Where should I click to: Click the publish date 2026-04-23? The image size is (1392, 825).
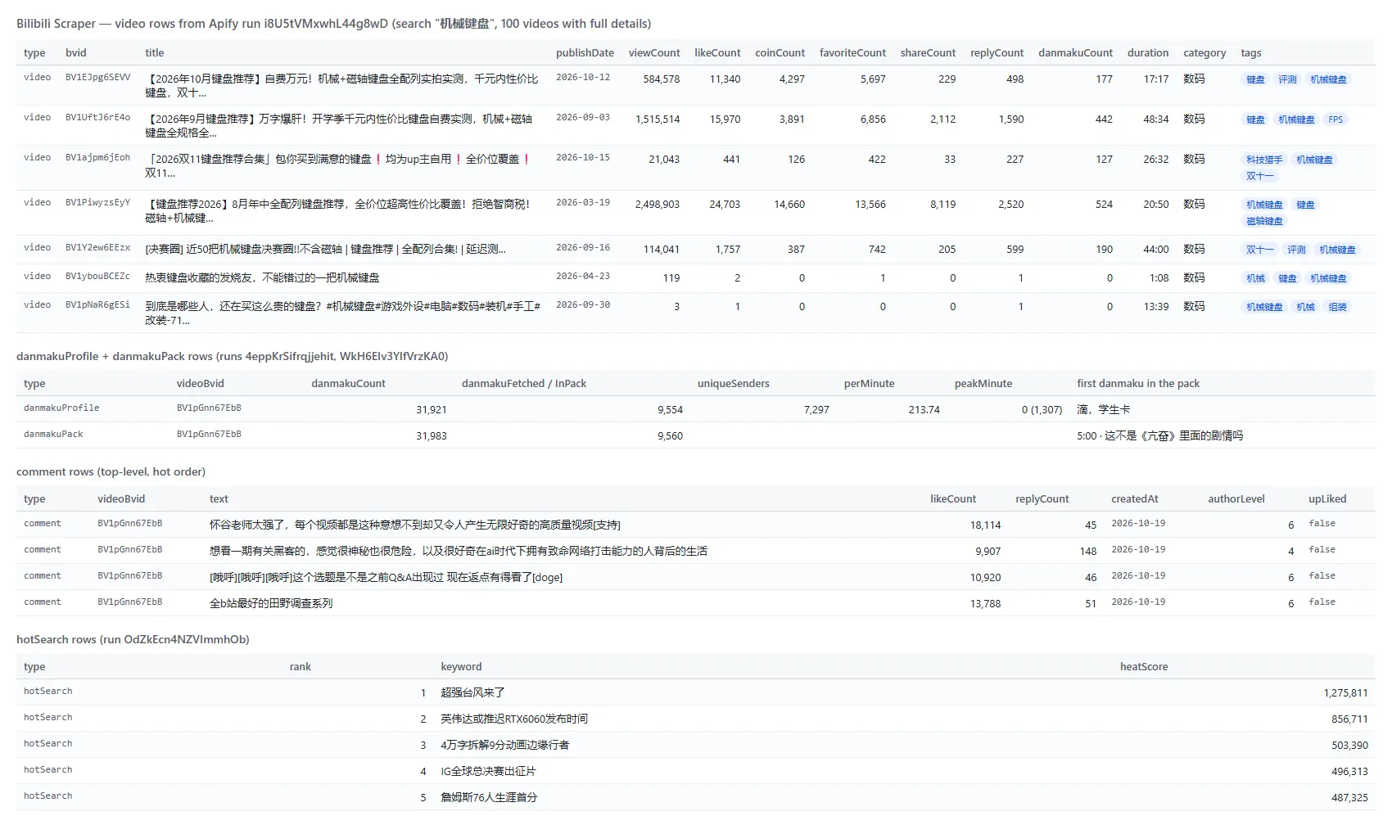[583, 276]
